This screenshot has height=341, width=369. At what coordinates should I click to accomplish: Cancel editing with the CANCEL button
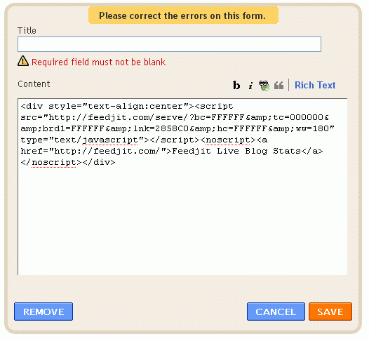[276, 312]
